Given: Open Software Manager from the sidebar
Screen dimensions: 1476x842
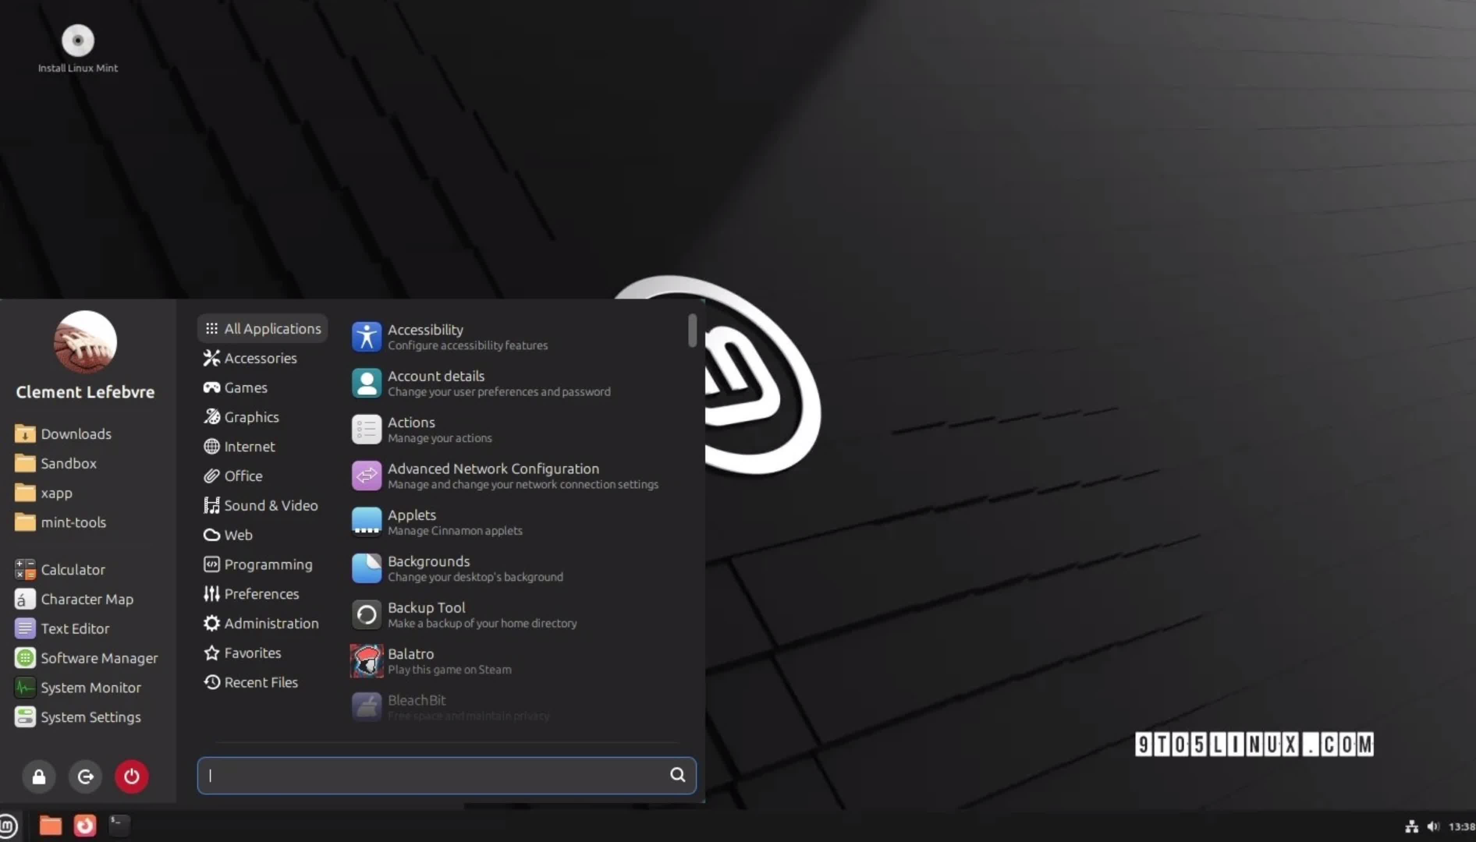Looking at the screenshot, I should [99, 658].
